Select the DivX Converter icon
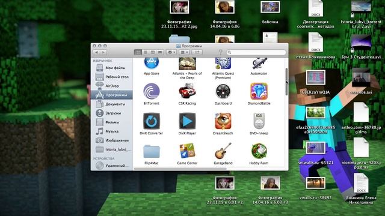This screenshot has width=385, height=216. (x=152, y=121)
